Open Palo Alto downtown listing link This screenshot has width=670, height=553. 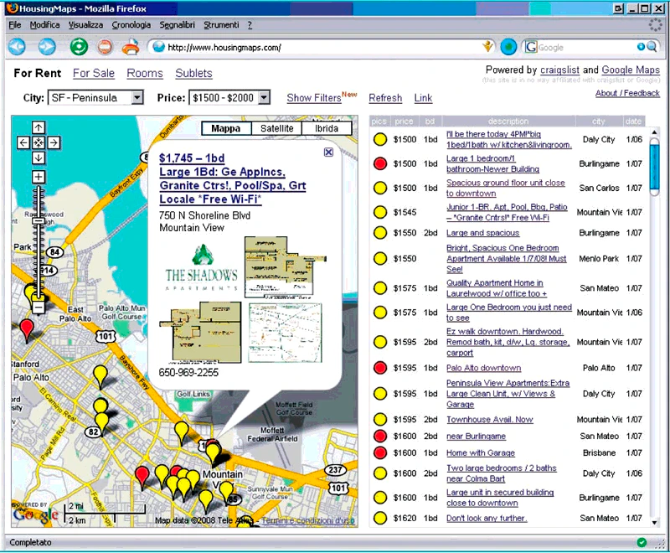click(484, 368)
